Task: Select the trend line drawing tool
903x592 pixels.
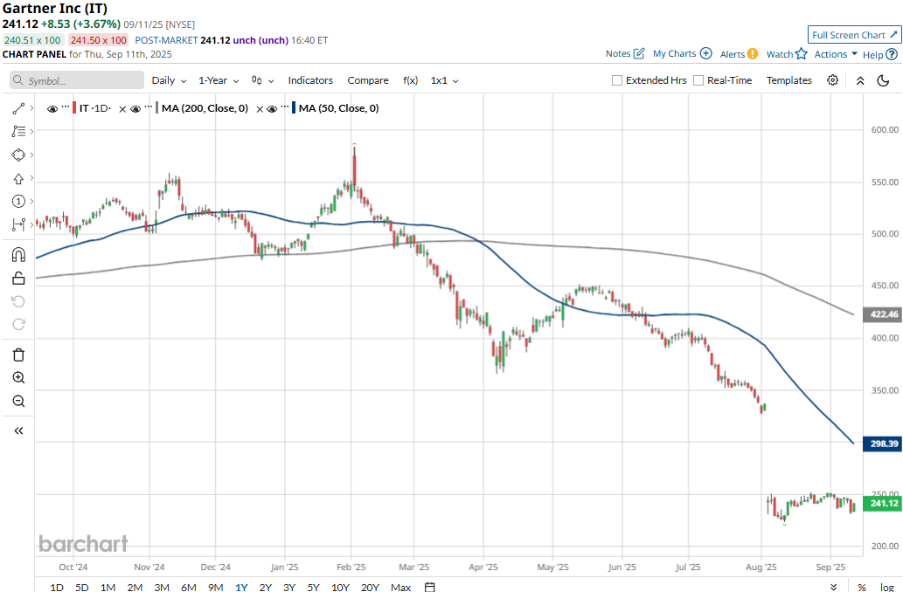Action: click(x=18, y=108)
